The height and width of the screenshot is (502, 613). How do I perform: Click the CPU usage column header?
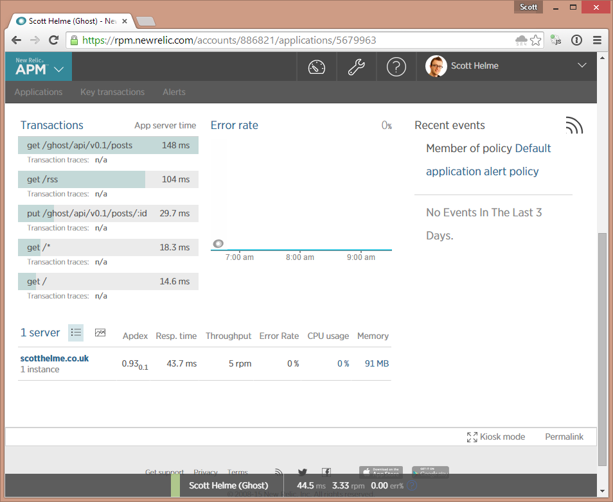coord(328,336)
